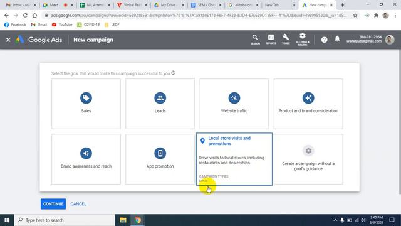Open the COVID-19 bookmark
Screen dimensions: 401x226
[88, 24]
